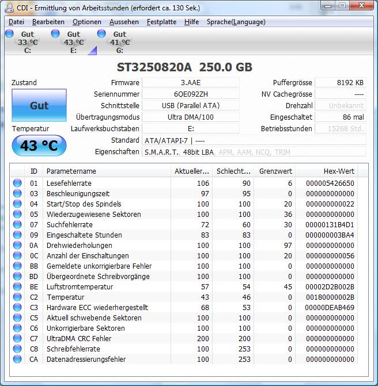Sort by the Hex-Wert column header

[327, 171]
